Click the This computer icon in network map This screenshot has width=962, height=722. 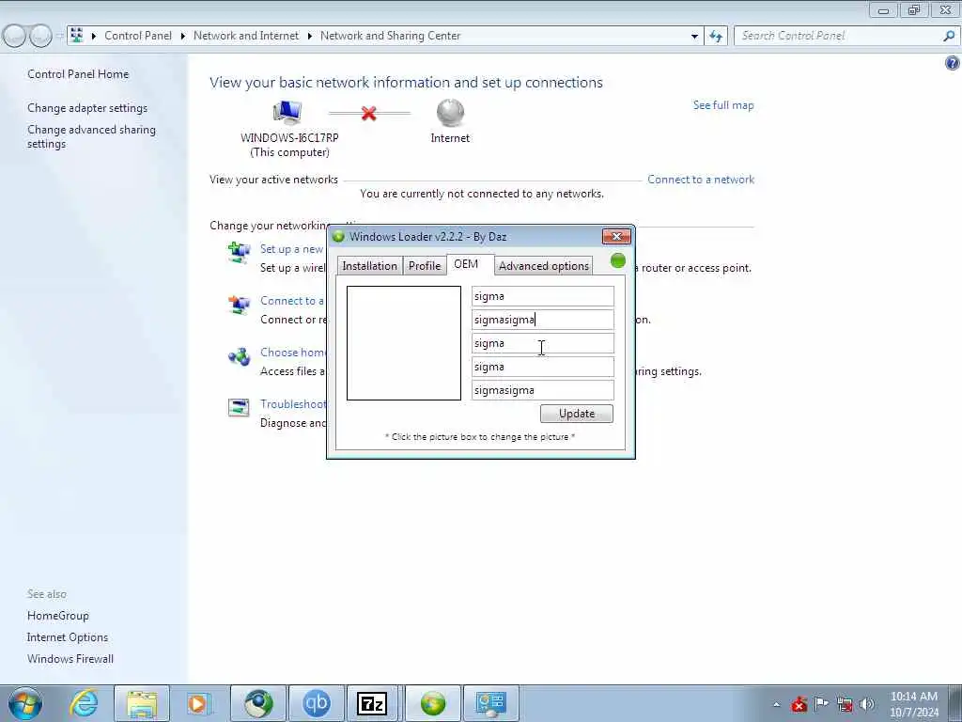pos(287,113)
